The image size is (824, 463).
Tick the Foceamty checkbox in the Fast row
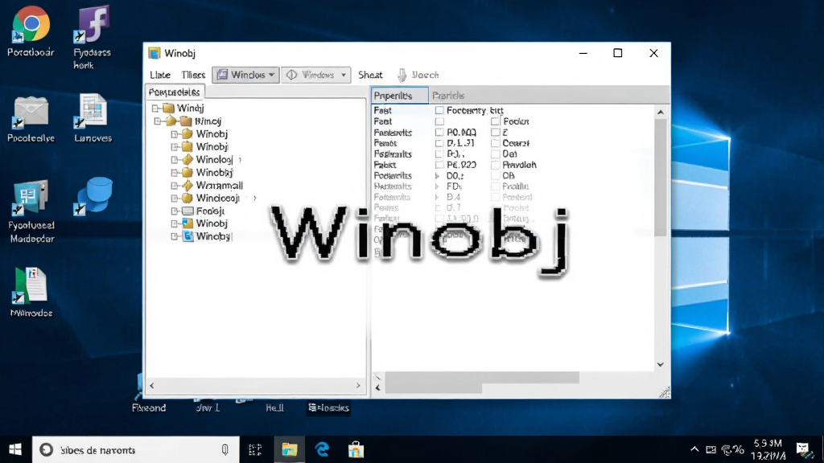tap(439, 110)
